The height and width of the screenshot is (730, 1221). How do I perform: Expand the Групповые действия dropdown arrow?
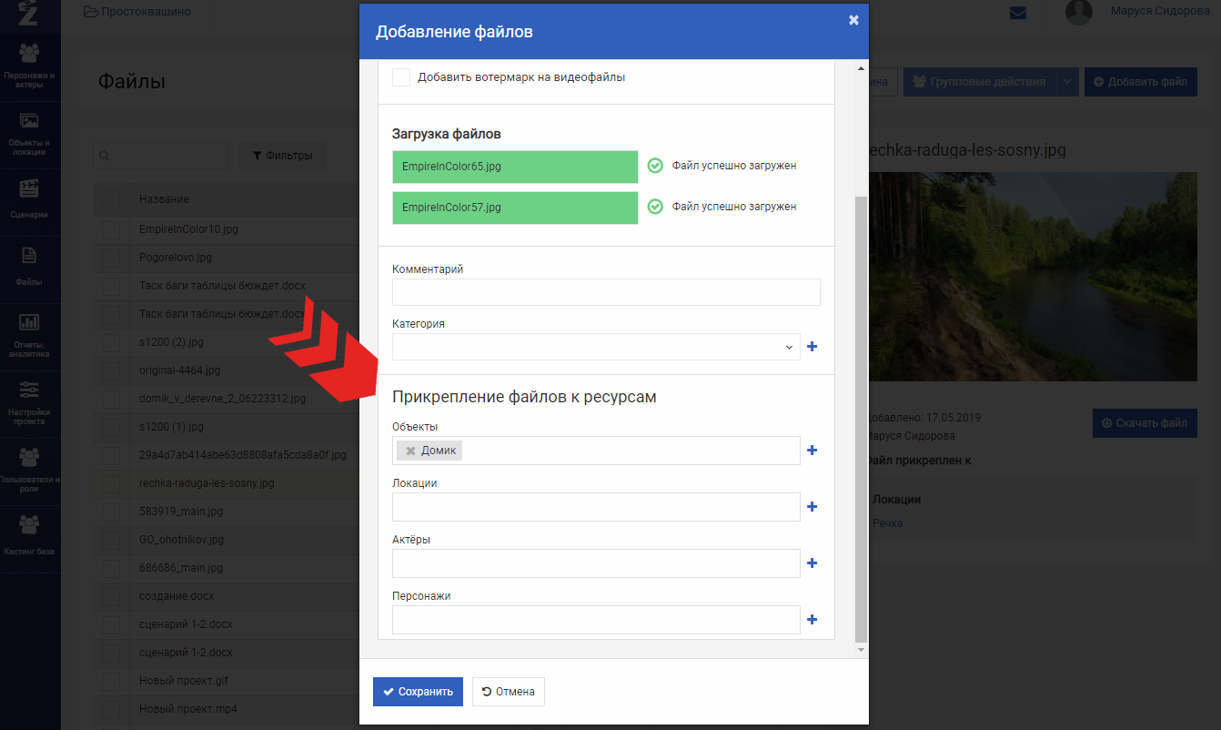(1068, 82)
